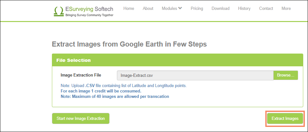The image size is (308, 132).
Task: Open the About menu item
Action: coord(148,9)
